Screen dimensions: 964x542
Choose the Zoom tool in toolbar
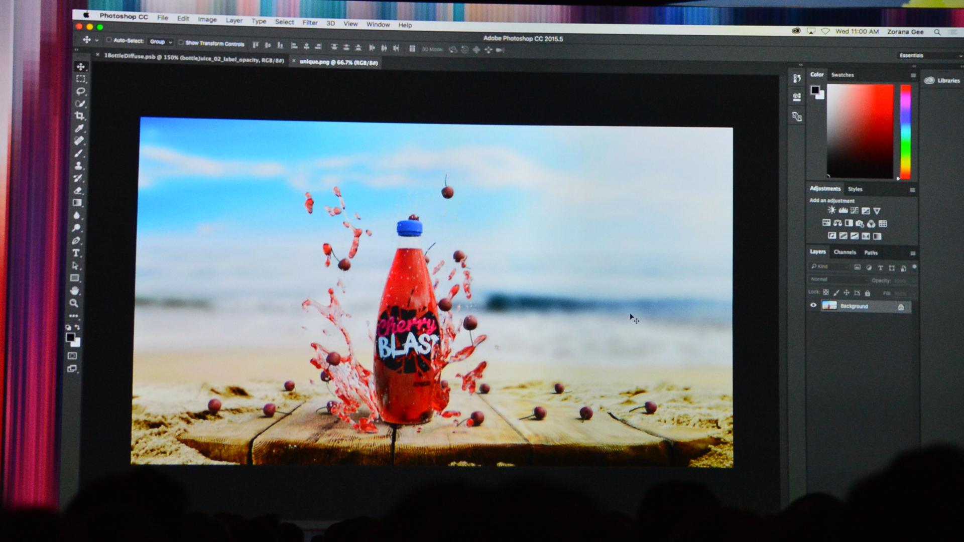pos(74,303)
